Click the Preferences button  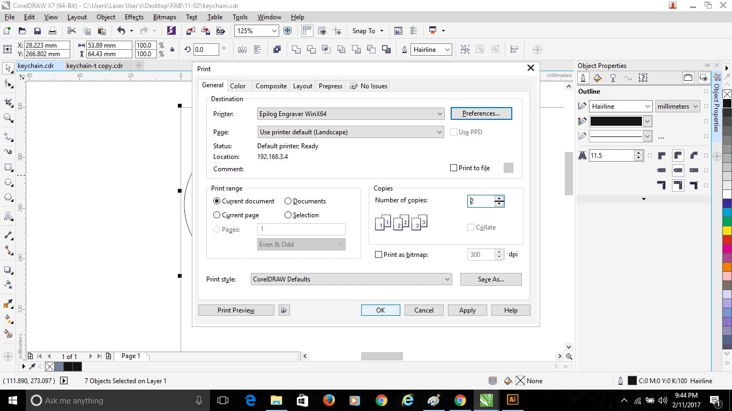(481, 113)
